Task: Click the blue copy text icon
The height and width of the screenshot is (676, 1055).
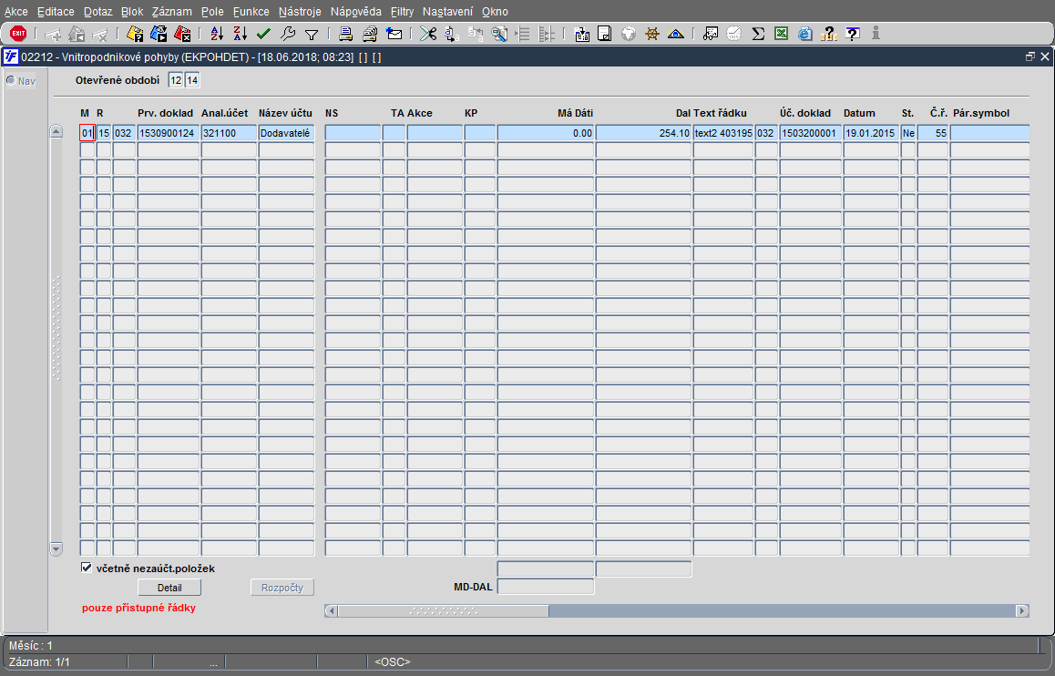Action: [452, 33]
